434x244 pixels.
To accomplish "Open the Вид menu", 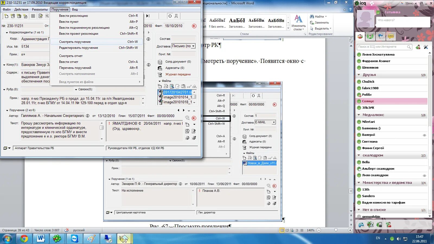I will (x=75, y=9).
